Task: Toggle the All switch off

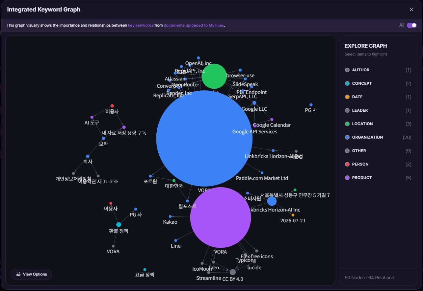Action: pyautogui.click(x=412, y=25)
